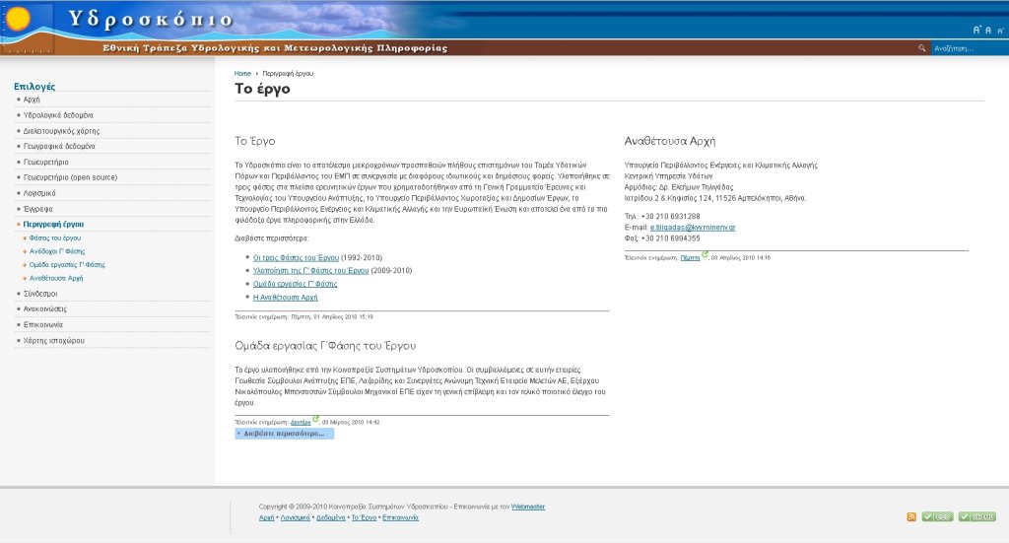Click footer link Επικοινωνία
The image size is (1009, 543).
(x=400, y=518)
